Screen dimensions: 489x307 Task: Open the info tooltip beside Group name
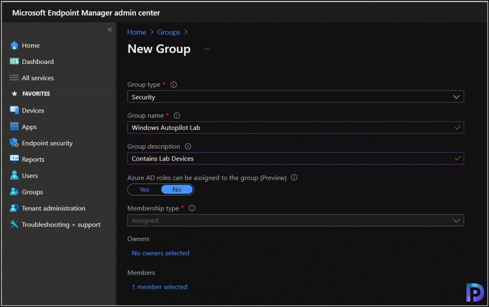pos(177,115)
